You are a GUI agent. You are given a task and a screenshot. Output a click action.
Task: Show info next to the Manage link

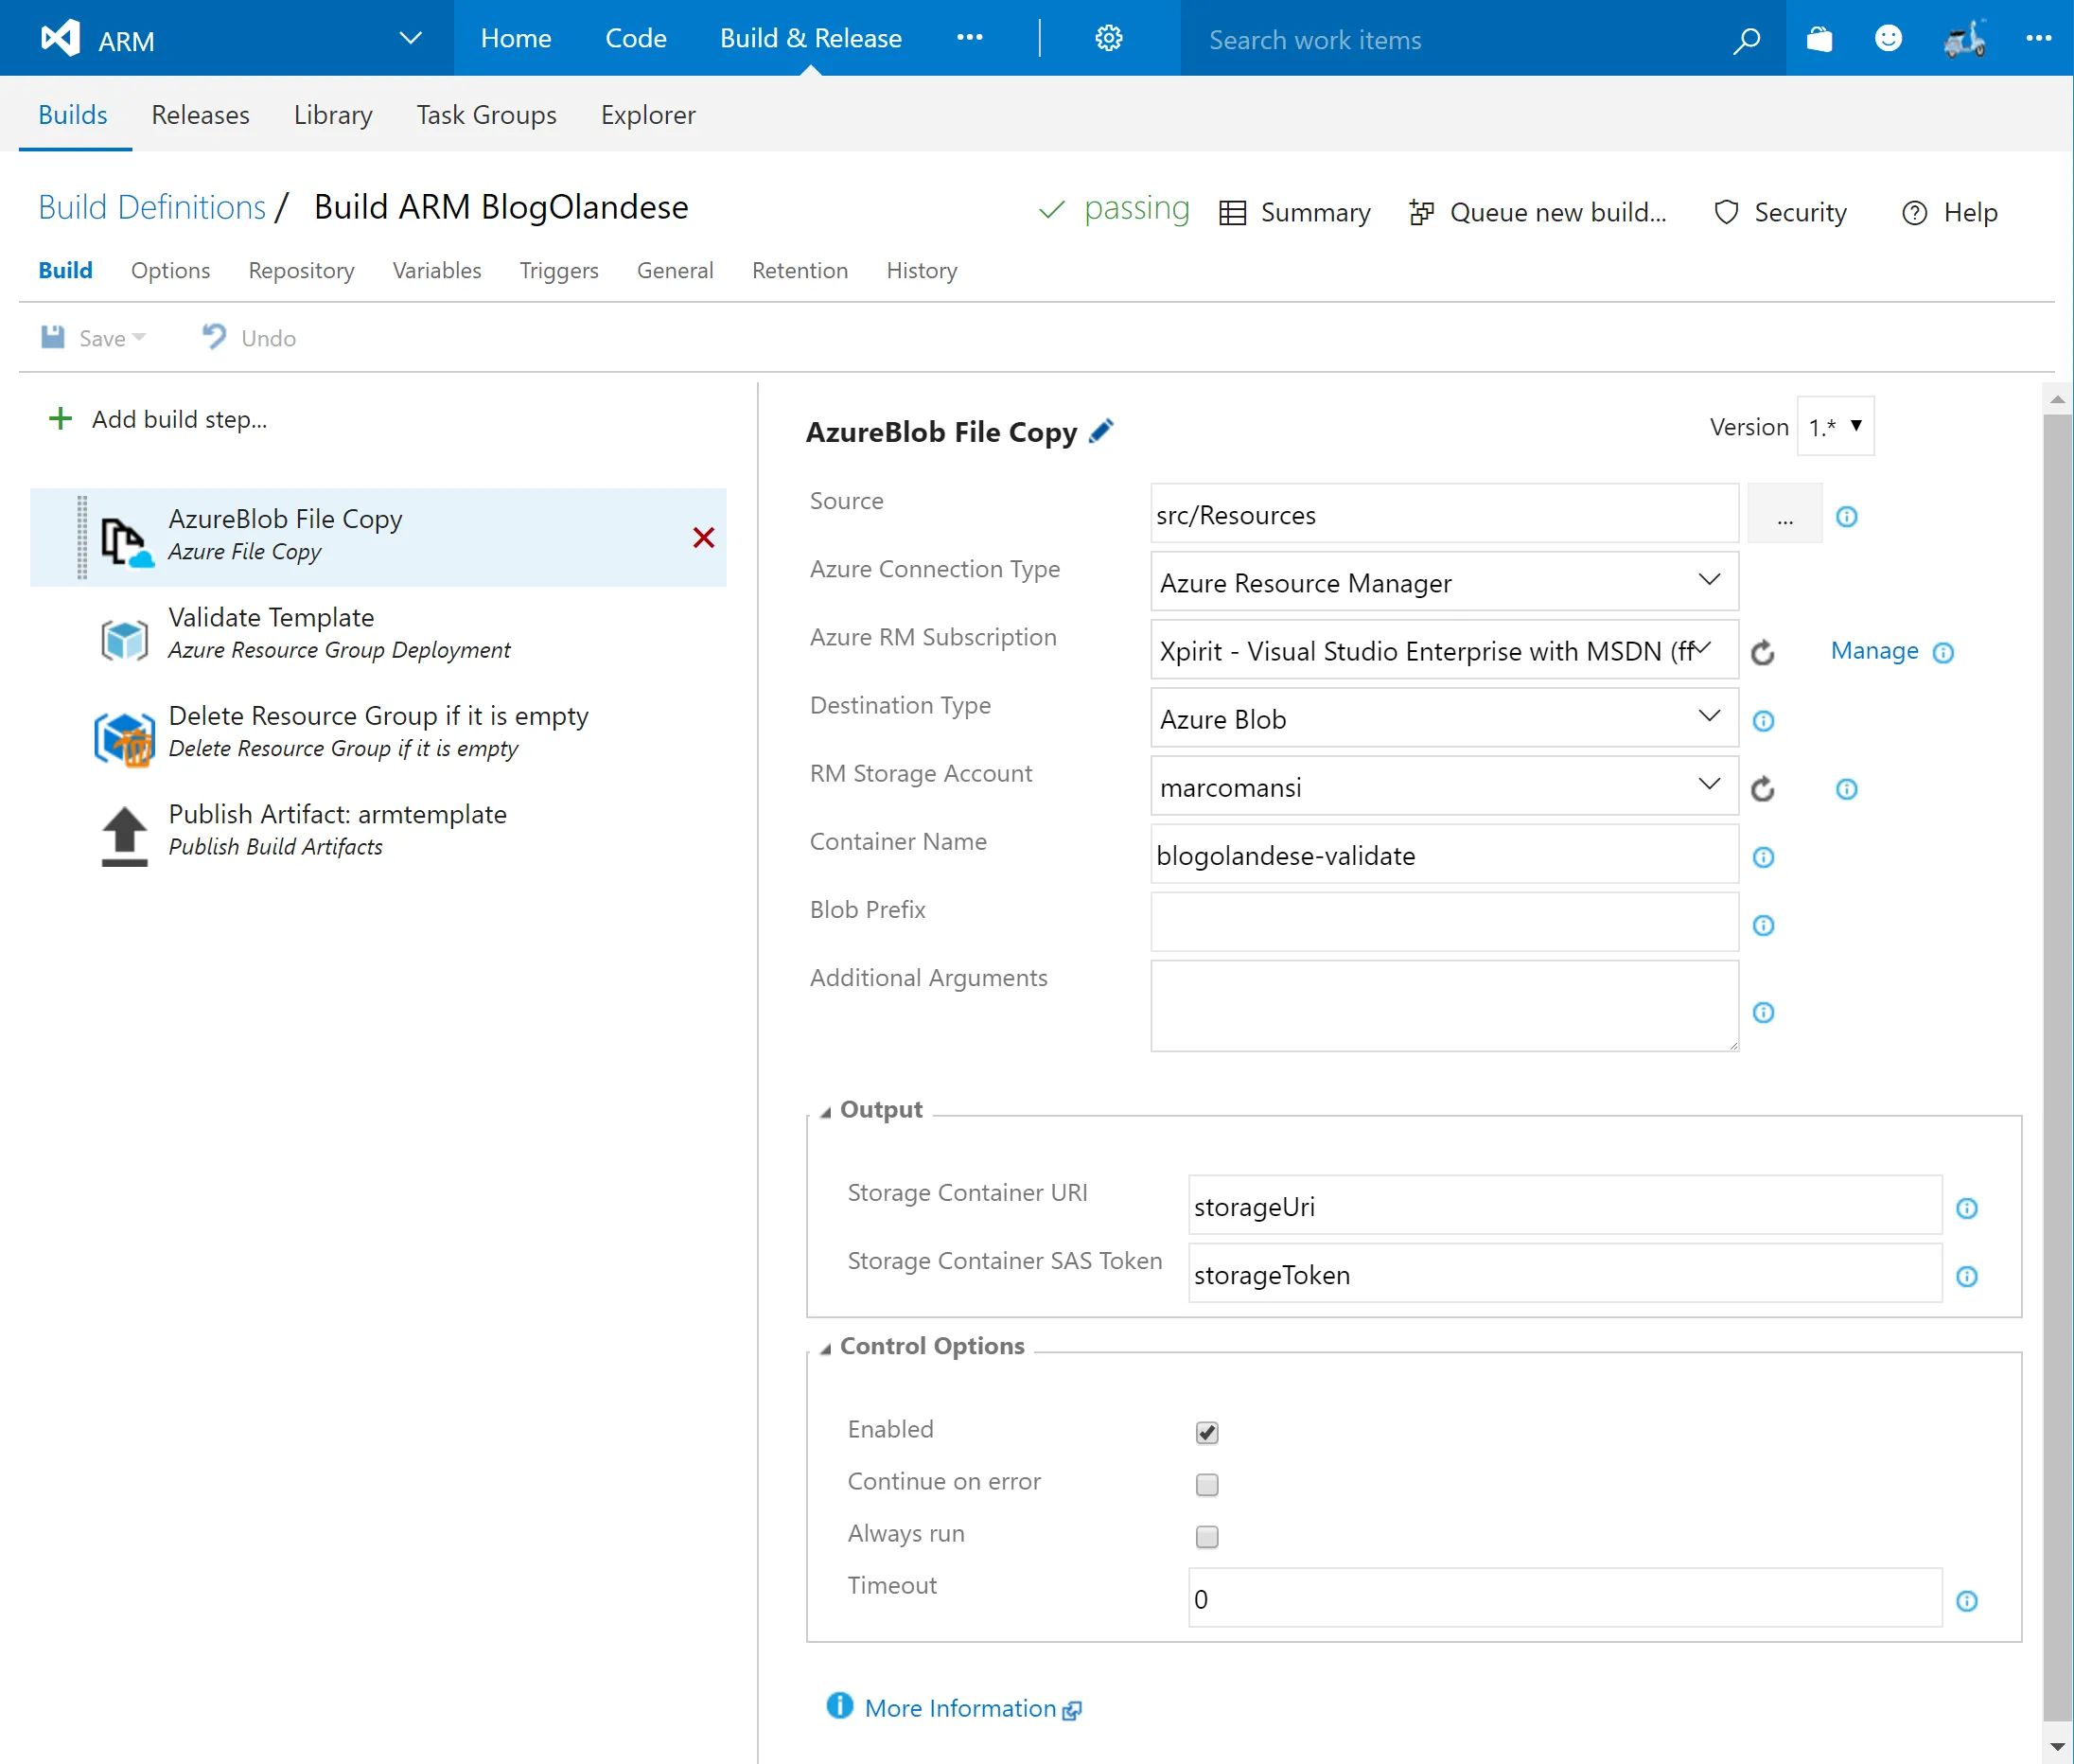(x=1942, y=653)
